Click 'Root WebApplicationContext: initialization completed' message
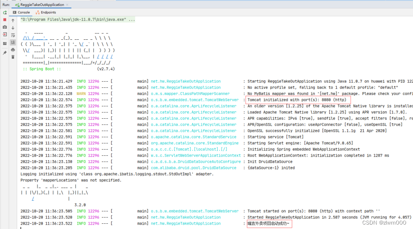This screenshot has height=229, width=413. click(x=318, y=155)
